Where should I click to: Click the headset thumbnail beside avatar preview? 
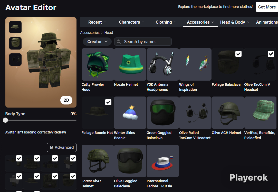15,59
